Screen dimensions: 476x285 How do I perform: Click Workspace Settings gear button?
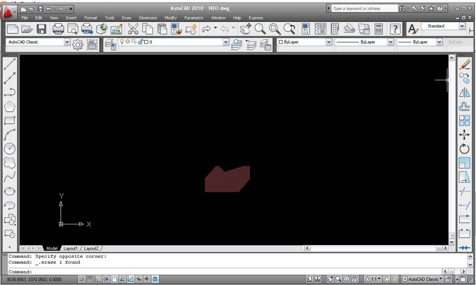(77, 45)
